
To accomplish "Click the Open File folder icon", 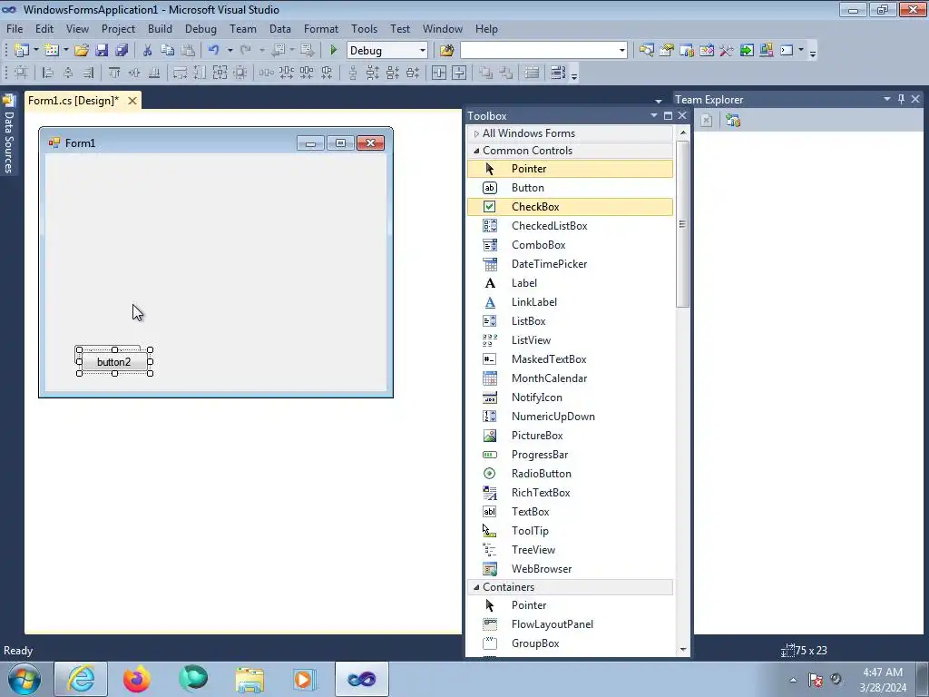I will (x=82, y=51).
